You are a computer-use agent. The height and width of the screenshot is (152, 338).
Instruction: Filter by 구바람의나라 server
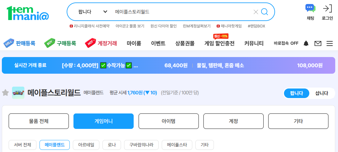point(141,145)
